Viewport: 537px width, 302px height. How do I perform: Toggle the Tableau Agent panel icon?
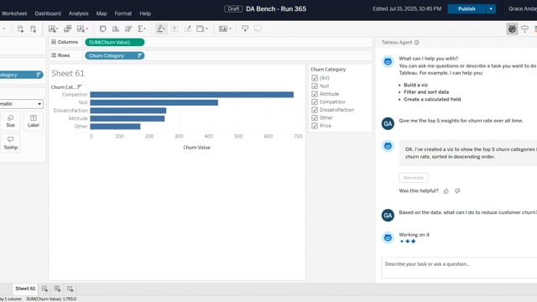coord(512,29)
